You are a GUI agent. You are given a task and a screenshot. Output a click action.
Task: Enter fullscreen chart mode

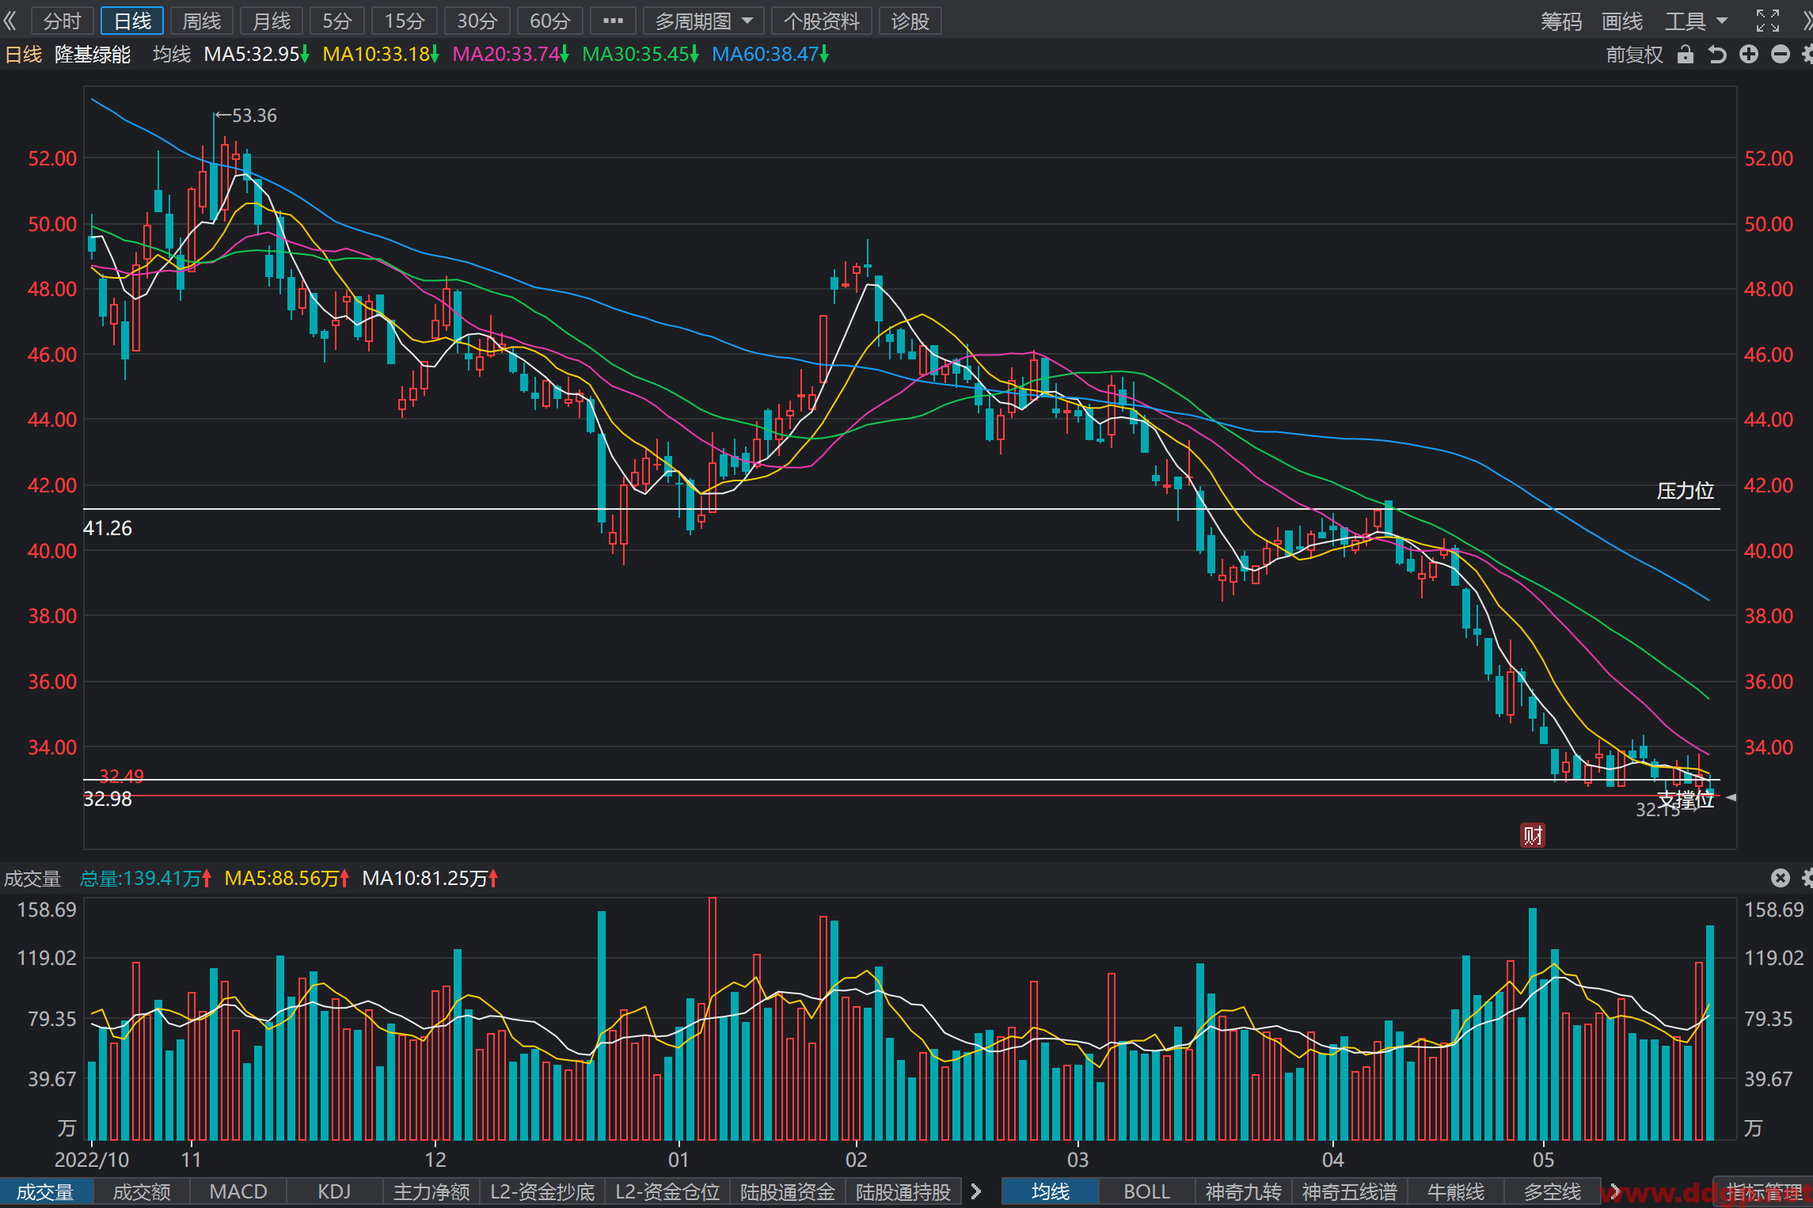[1768, 21]
